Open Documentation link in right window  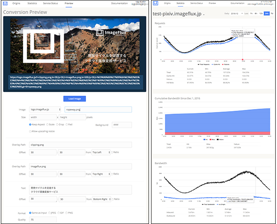237,3
